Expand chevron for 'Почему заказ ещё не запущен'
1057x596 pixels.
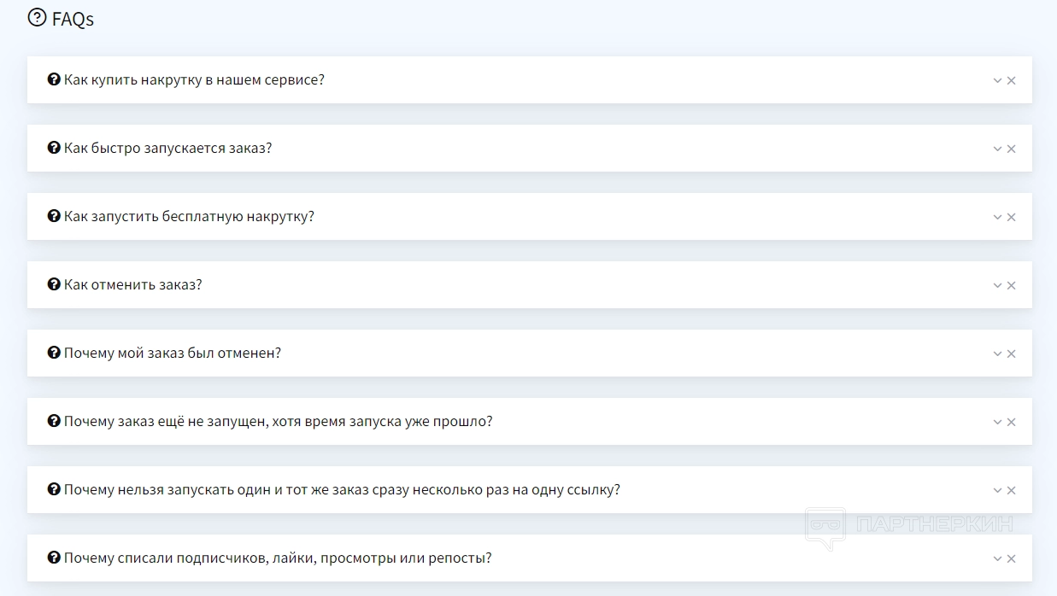pos(997,422)
